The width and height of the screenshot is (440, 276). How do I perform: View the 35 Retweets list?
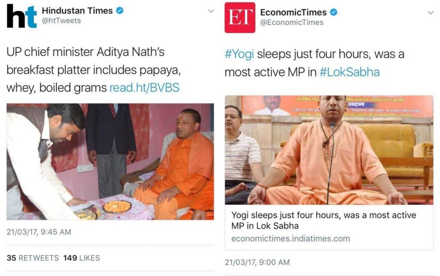pos(33,258)
